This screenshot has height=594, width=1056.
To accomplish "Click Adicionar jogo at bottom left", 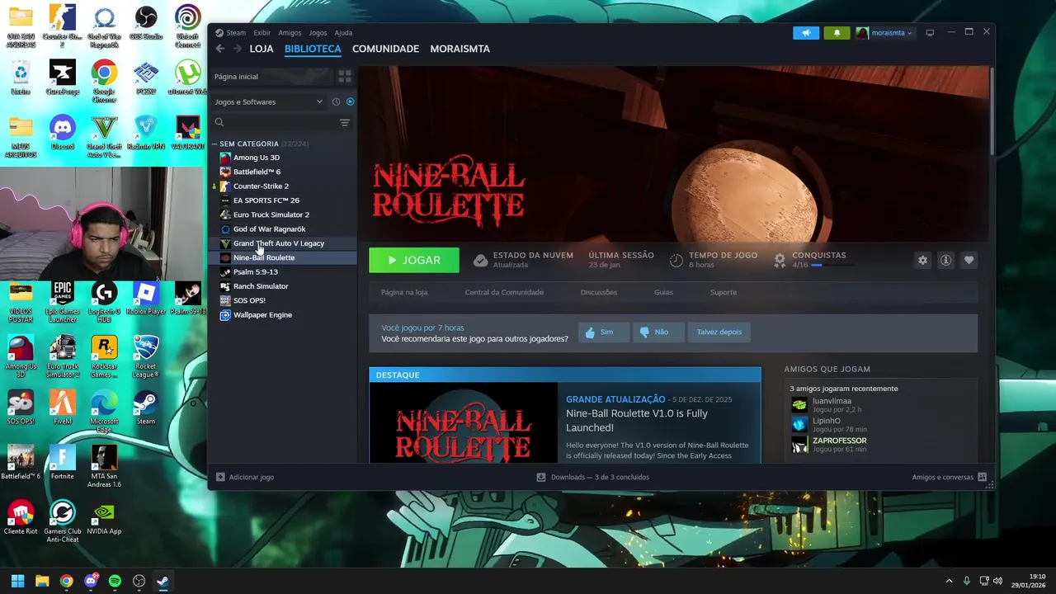I will click(x=245, y=477).
